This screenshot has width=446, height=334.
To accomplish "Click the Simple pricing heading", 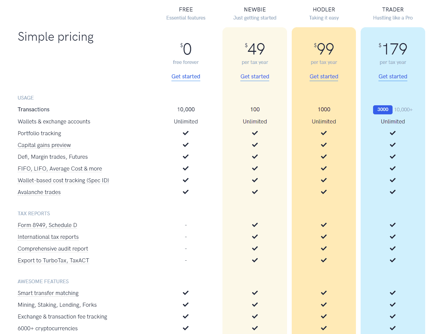I will 55,37.
